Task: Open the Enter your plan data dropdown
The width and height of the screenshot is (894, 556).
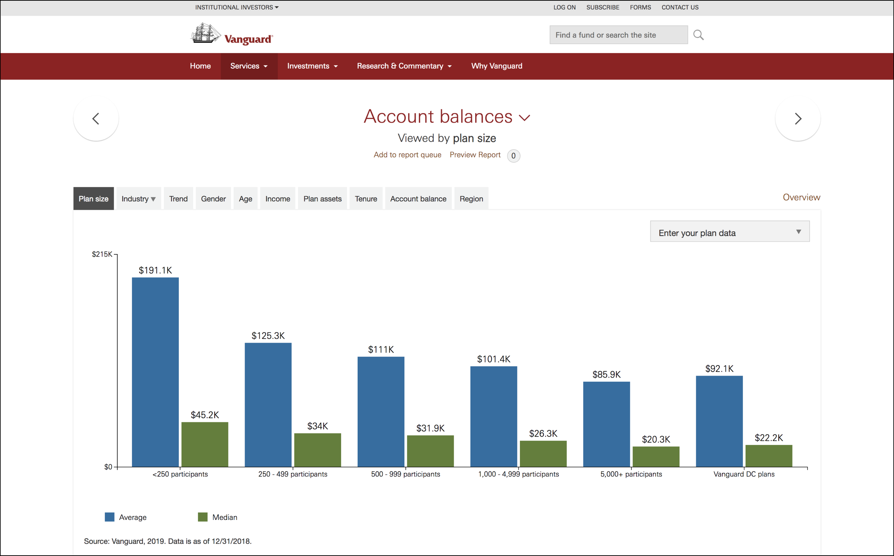Action: click(x=730, y=231)
